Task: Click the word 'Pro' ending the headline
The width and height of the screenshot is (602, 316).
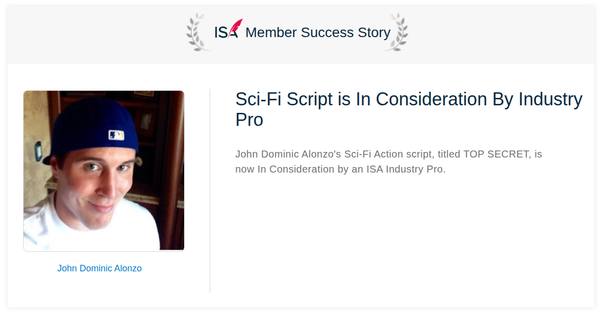Action: click(249, 120)
